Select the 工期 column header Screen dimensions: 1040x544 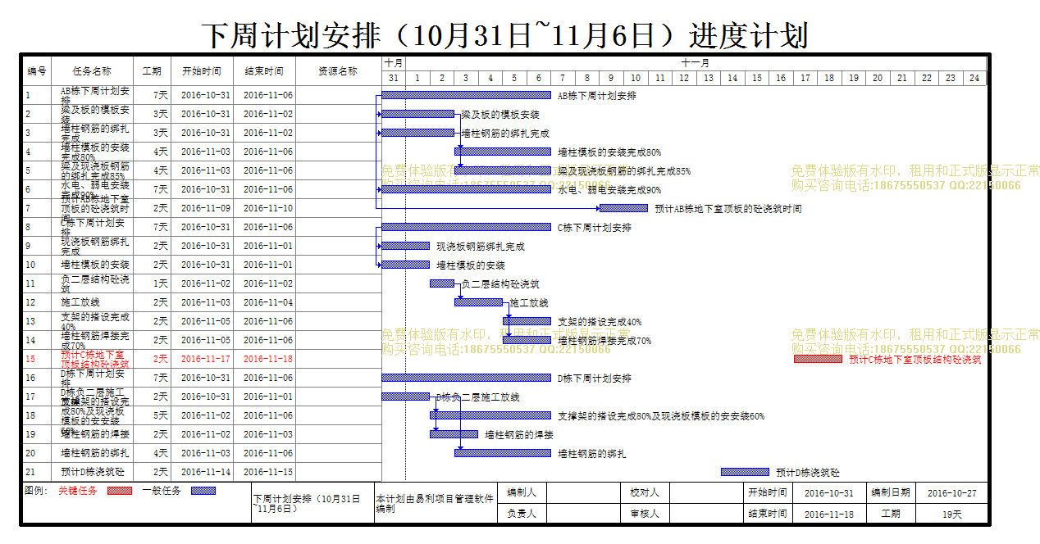point(153,71)
